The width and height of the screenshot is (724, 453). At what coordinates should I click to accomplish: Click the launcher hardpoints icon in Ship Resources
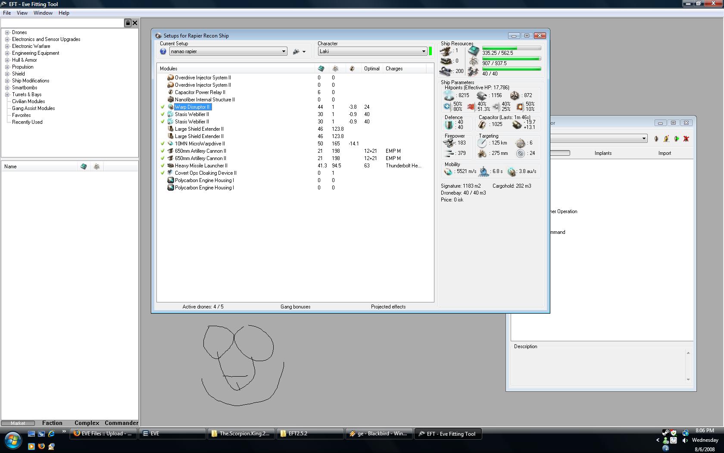point(446,61)
